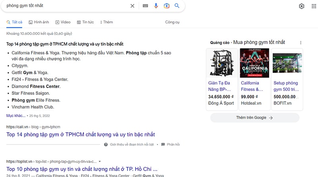Switch to Hình ảnh tab
Image resolution: width=318 pixels, height=177 pixels.
39,22
